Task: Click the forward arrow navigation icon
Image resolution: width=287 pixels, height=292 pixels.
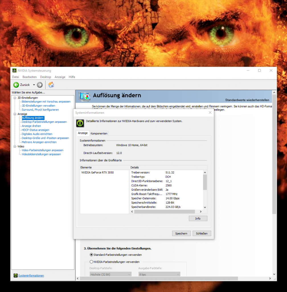Action: (40, 85)
